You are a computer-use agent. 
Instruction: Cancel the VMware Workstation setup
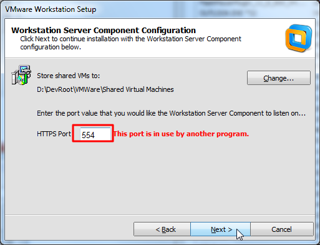[282, 229]
